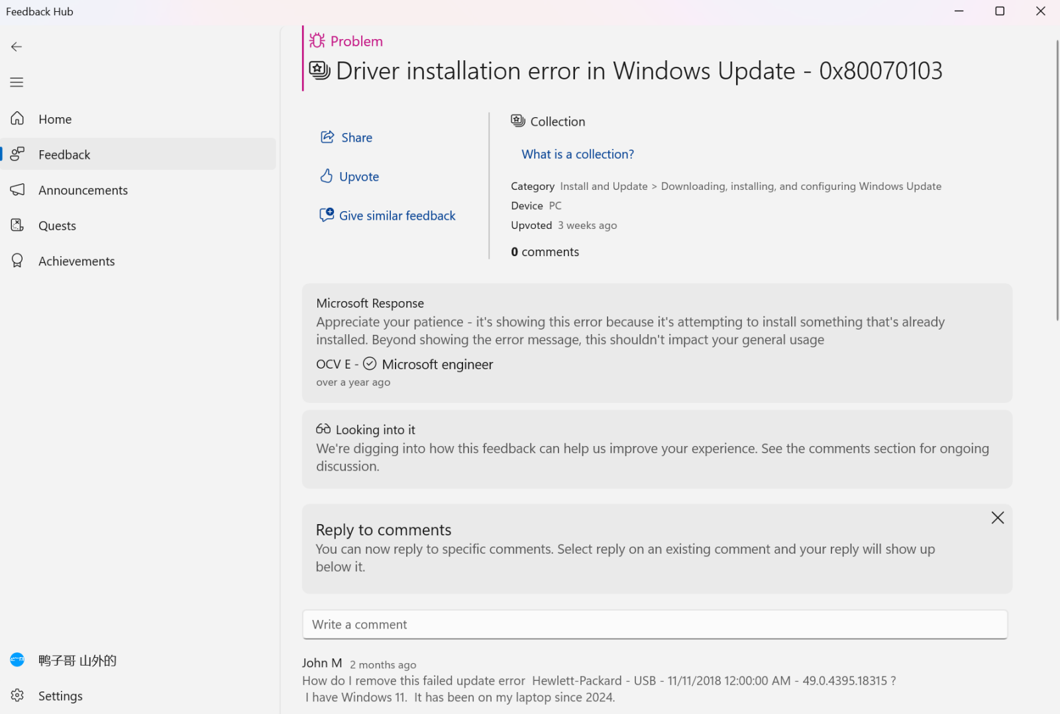Screen dimensions: 1060x714
Task: Click the Microsoft engineer verified badge
Action: [370, 364]
